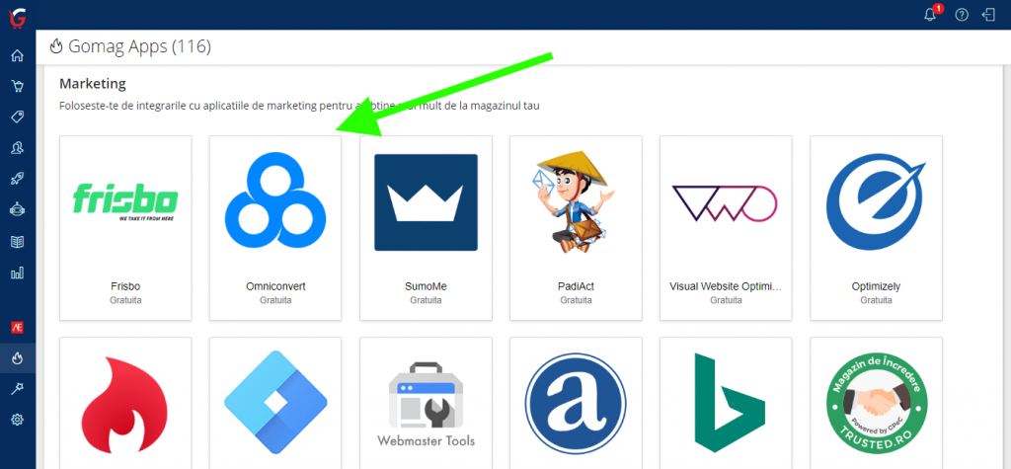The image size is (1011, 469).
Task: Click the Optimizely app name
Action: (x=877, y=286)
